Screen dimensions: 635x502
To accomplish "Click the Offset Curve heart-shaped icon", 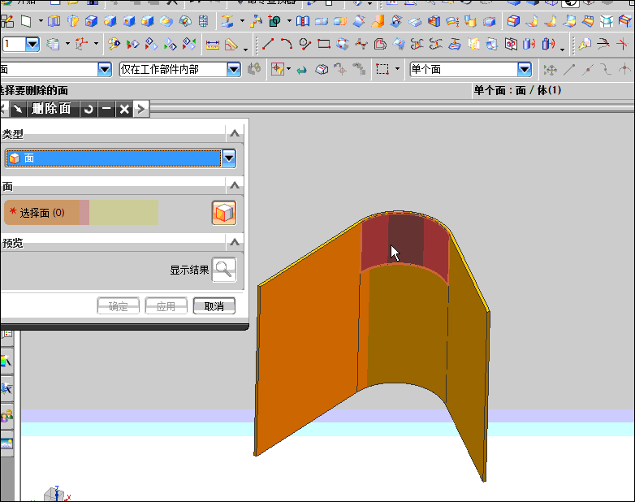I will coord(380,44).
